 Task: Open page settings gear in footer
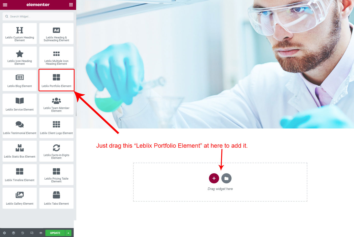coord(4,233)
